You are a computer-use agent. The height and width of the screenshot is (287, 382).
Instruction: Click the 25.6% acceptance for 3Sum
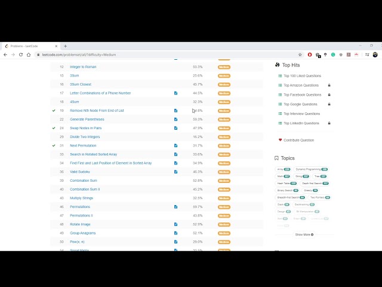click(198, 76)
